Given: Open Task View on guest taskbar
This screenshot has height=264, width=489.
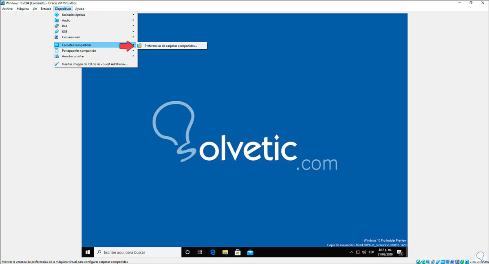Looking at the screenshot, I should click(x=200, y=252).
